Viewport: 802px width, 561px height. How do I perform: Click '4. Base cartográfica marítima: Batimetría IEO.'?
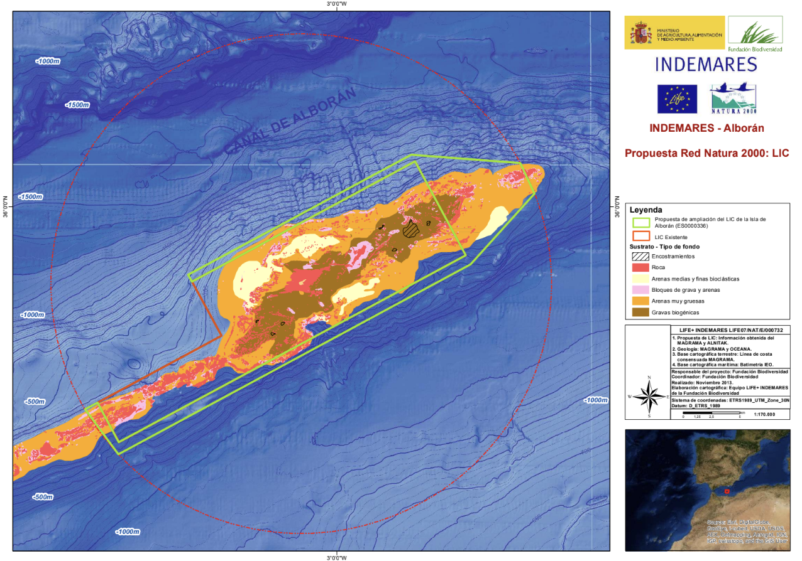(723, 365)
